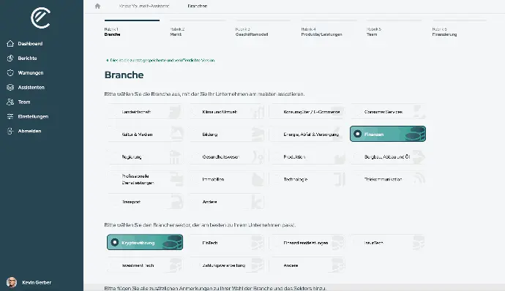Switch to the Geschäftsmodell step
Viewport: 505px width, 291px height.
[263, 29]
